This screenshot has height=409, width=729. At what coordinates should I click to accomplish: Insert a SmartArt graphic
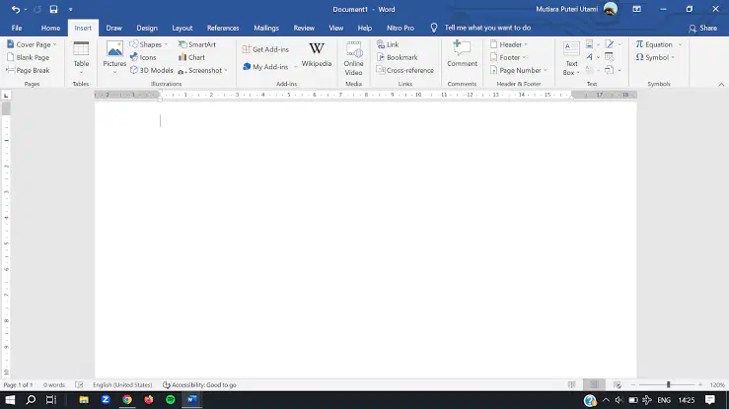pos(197,44)
